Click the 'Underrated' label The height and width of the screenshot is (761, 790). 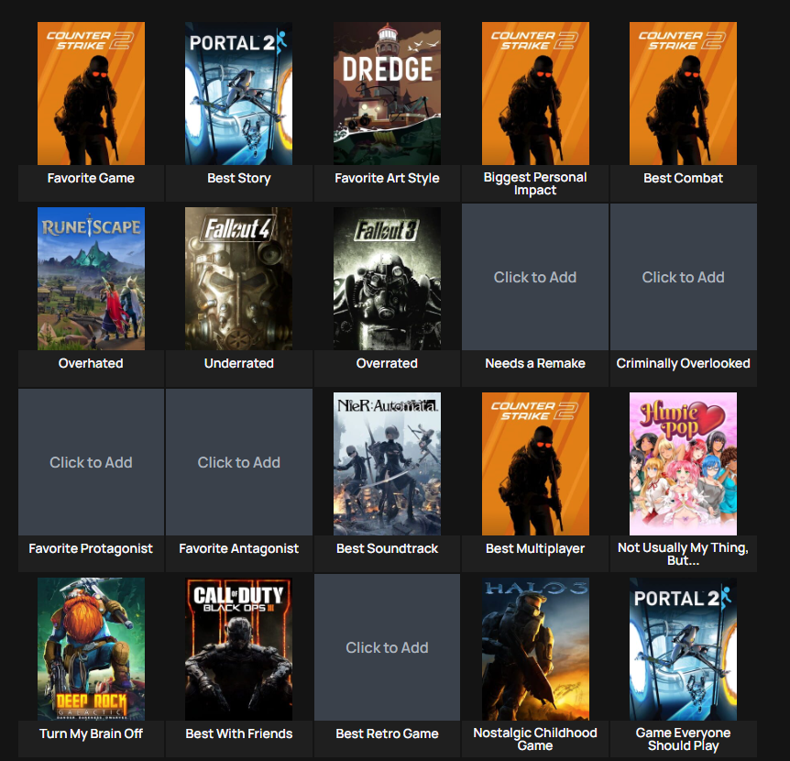pos(239,363)
